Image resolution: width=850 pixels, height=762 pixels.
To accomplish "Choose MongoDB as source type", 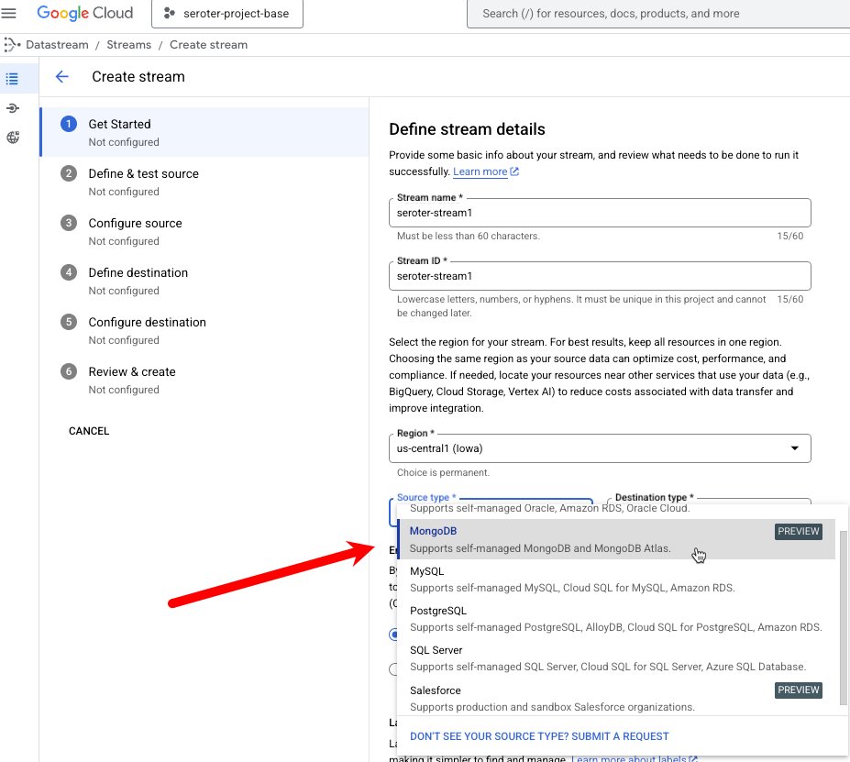I will pyautogui.click(x=616, y=539).
